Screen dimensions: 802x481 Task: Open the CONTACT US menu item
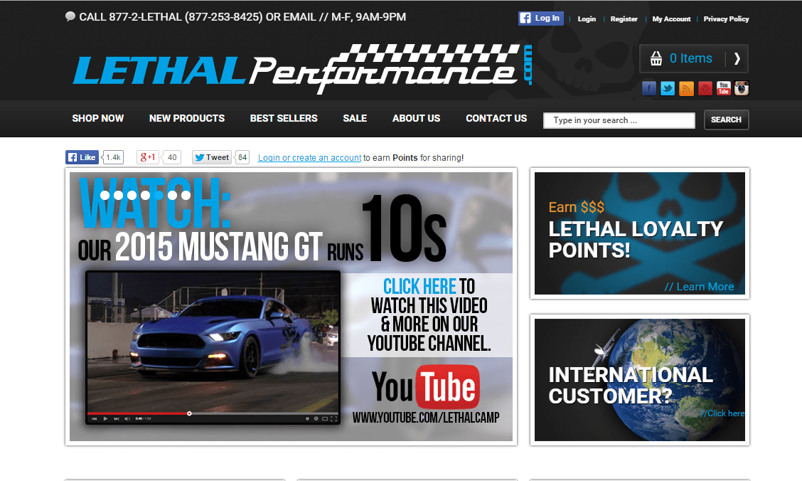496,118
